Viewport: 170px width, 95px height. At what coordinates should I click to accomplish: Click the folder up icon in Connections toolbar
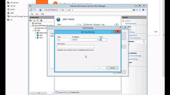[38, 21]
